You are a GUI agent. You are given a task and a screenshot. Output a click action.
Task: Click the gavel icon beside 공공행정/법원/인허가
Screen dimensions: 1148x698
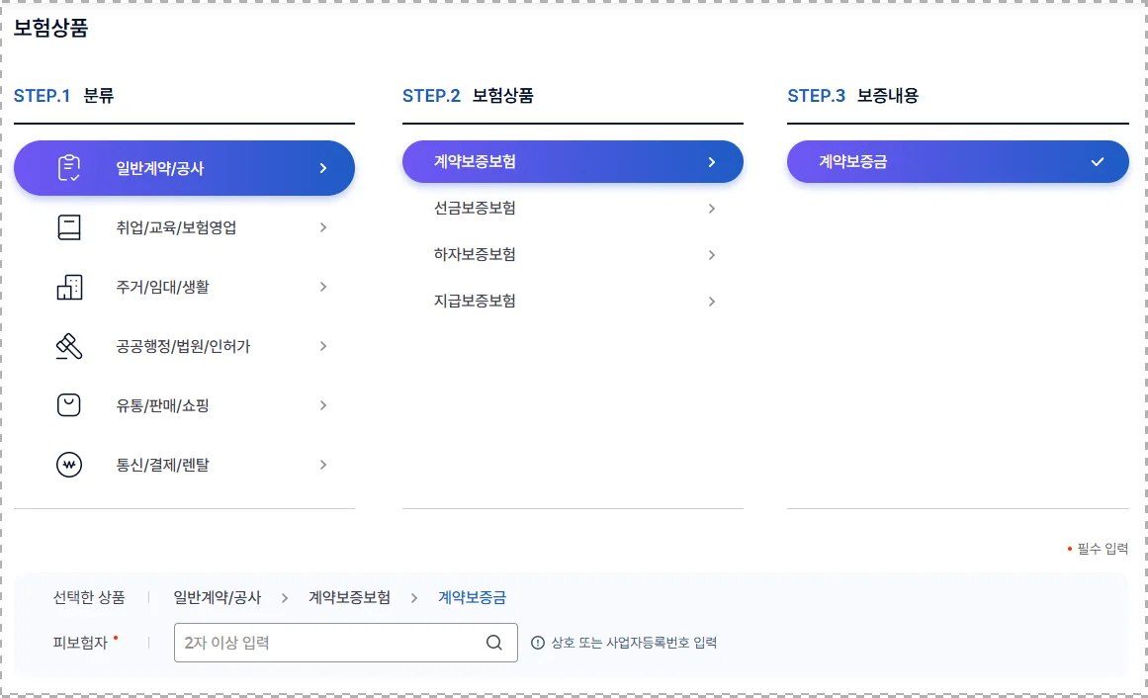(x=69, y=346)
